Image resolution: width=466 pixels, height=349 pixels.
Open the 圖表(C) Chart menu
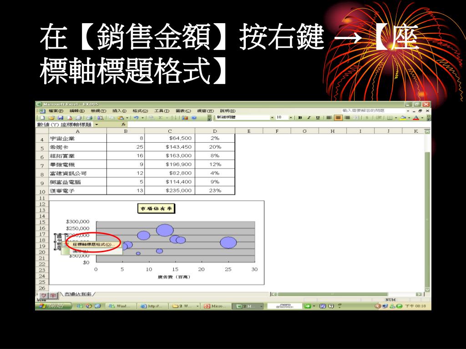coord(183,111)
